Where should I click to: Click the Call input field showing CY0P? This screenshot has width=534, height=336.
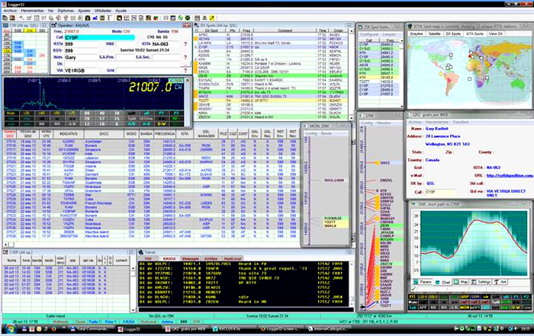click(x=99, y=37)
